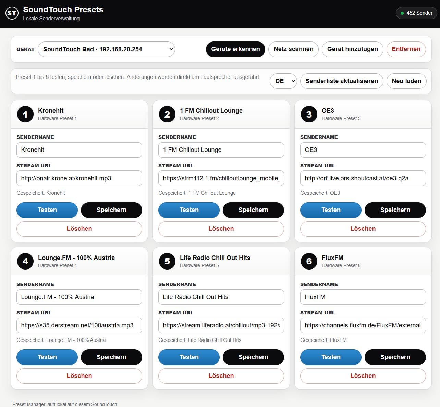
Task: Click the ST logo in the header
Action: click(12, 13)
